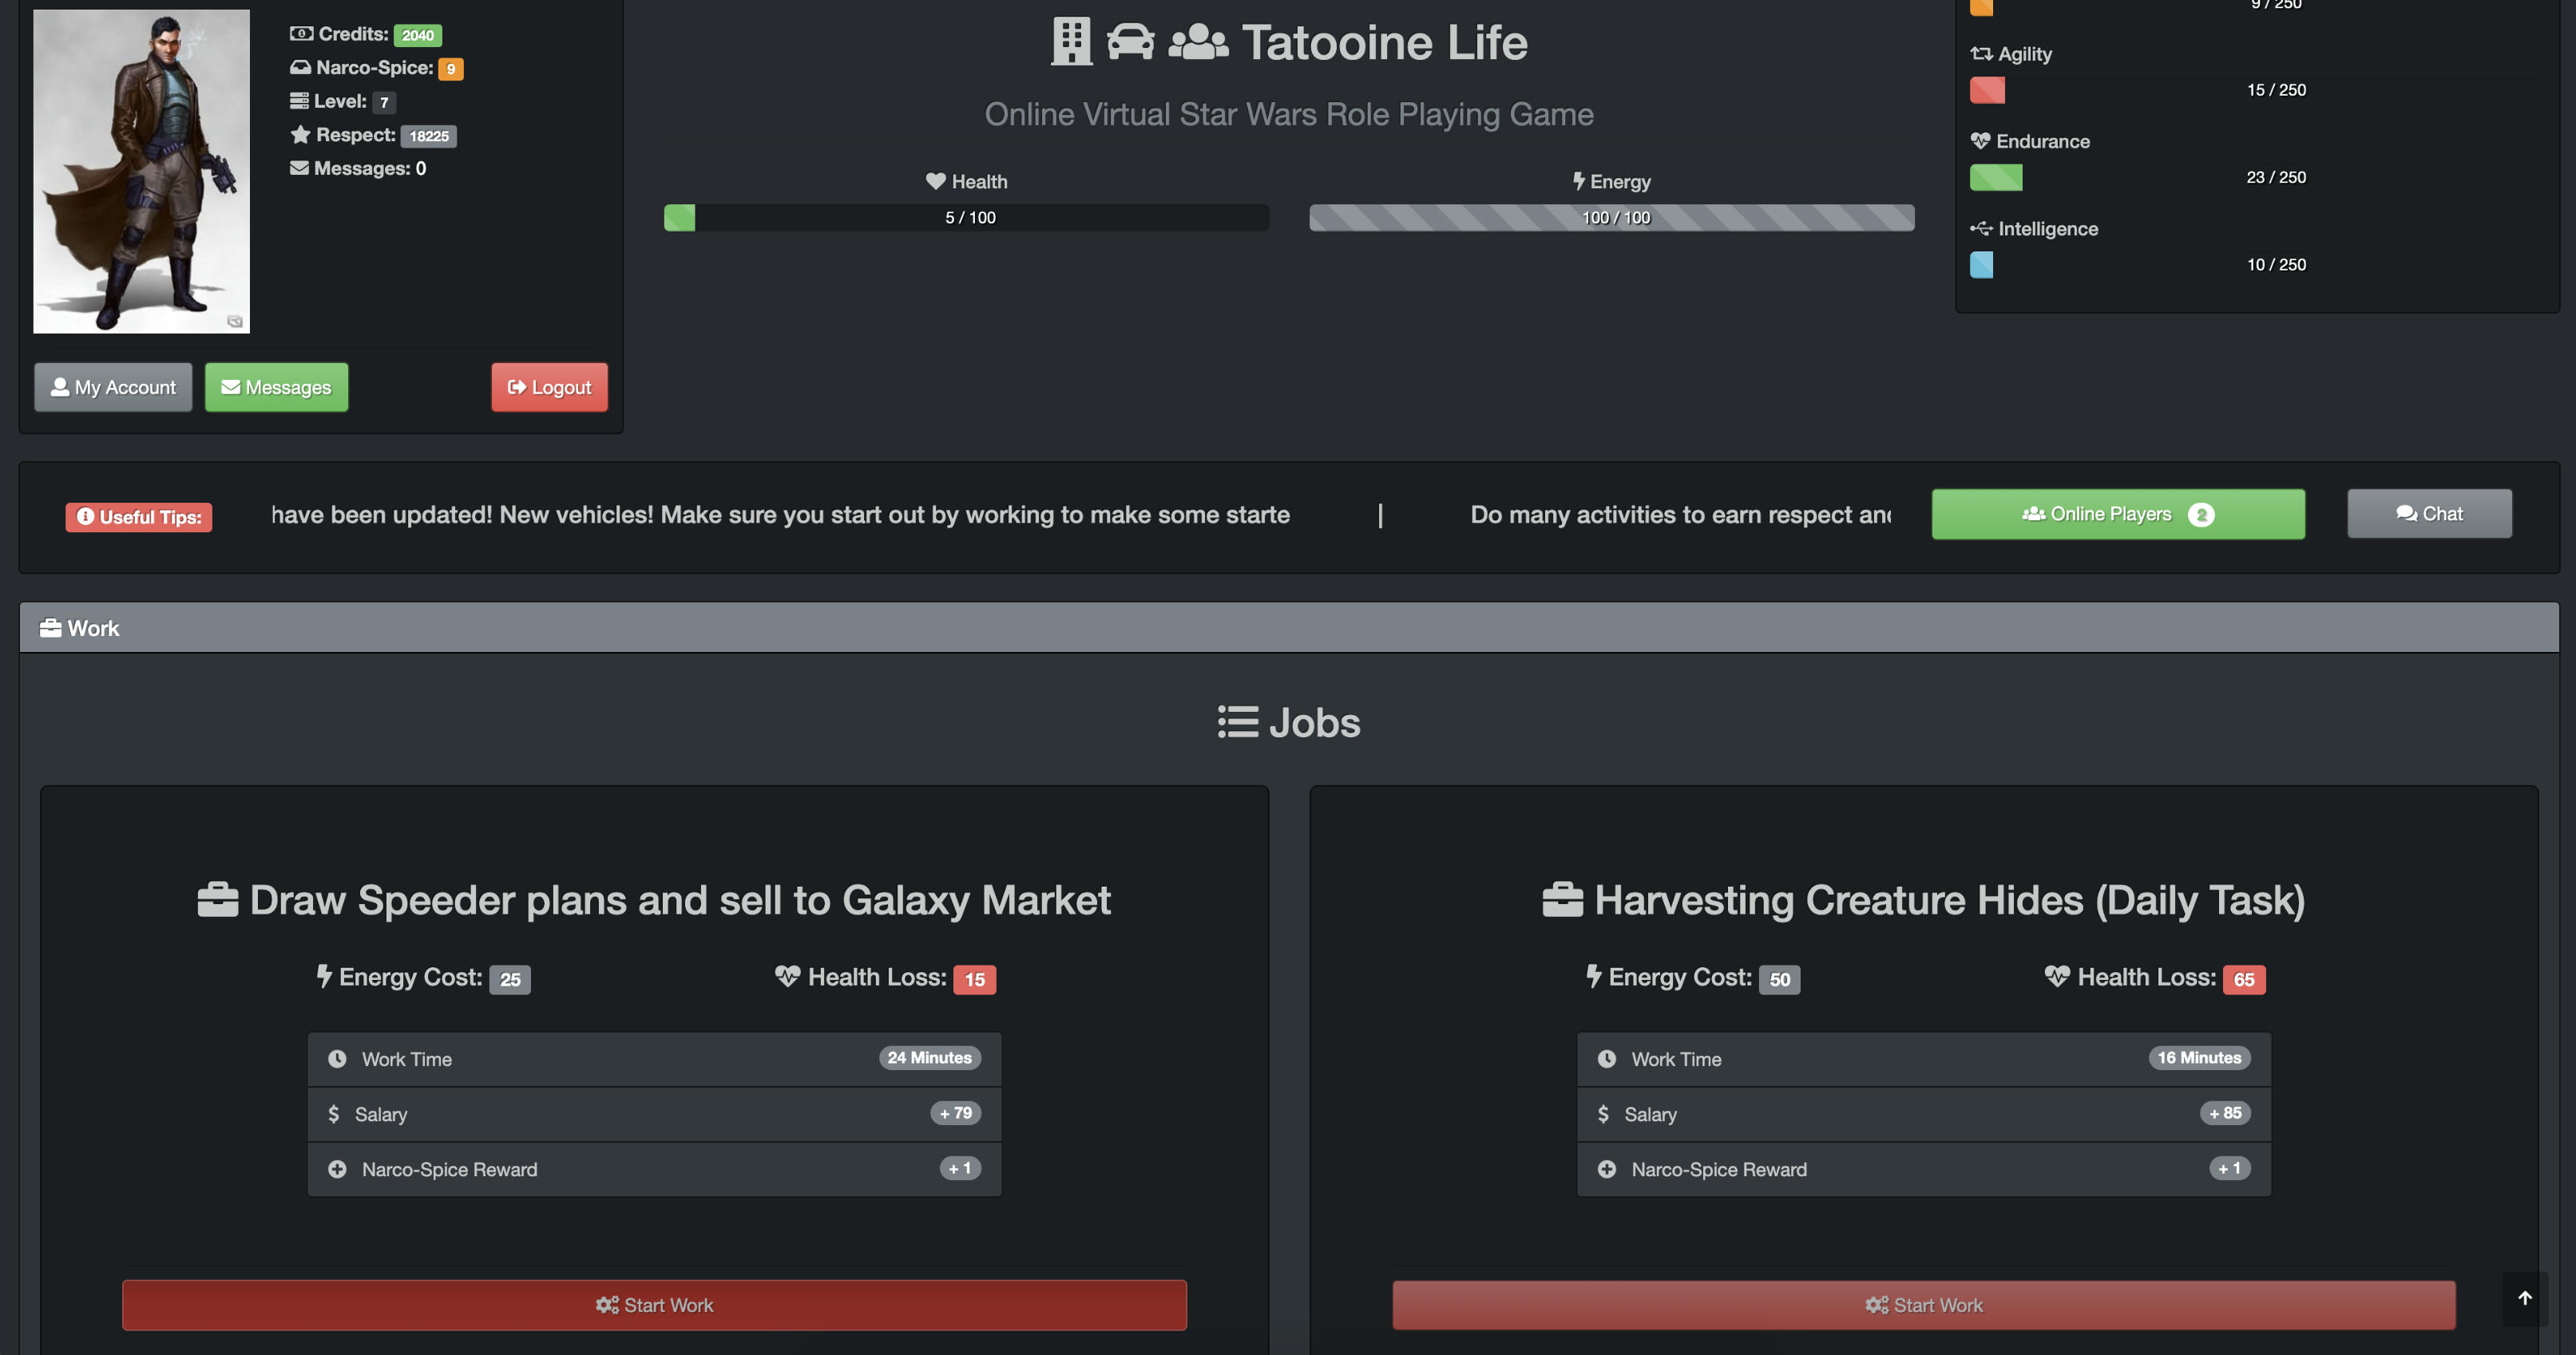Click the Agility arrows icon

click(1981, 54)
